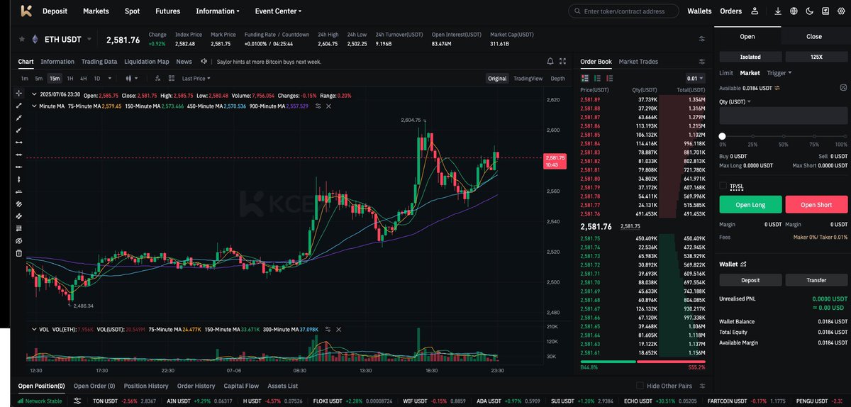
Task: Click the download app icon
Action: point(778,11)
